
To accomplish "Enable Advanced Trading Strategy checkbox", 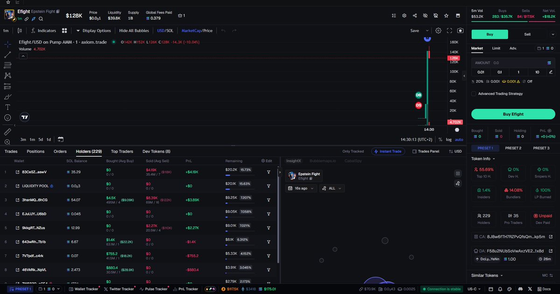I will point(474,94).
